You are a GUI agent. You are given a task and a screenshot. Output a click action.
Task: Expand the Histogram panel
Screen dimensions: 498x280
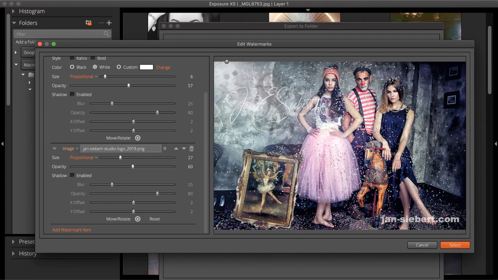[x=14, y=11]
